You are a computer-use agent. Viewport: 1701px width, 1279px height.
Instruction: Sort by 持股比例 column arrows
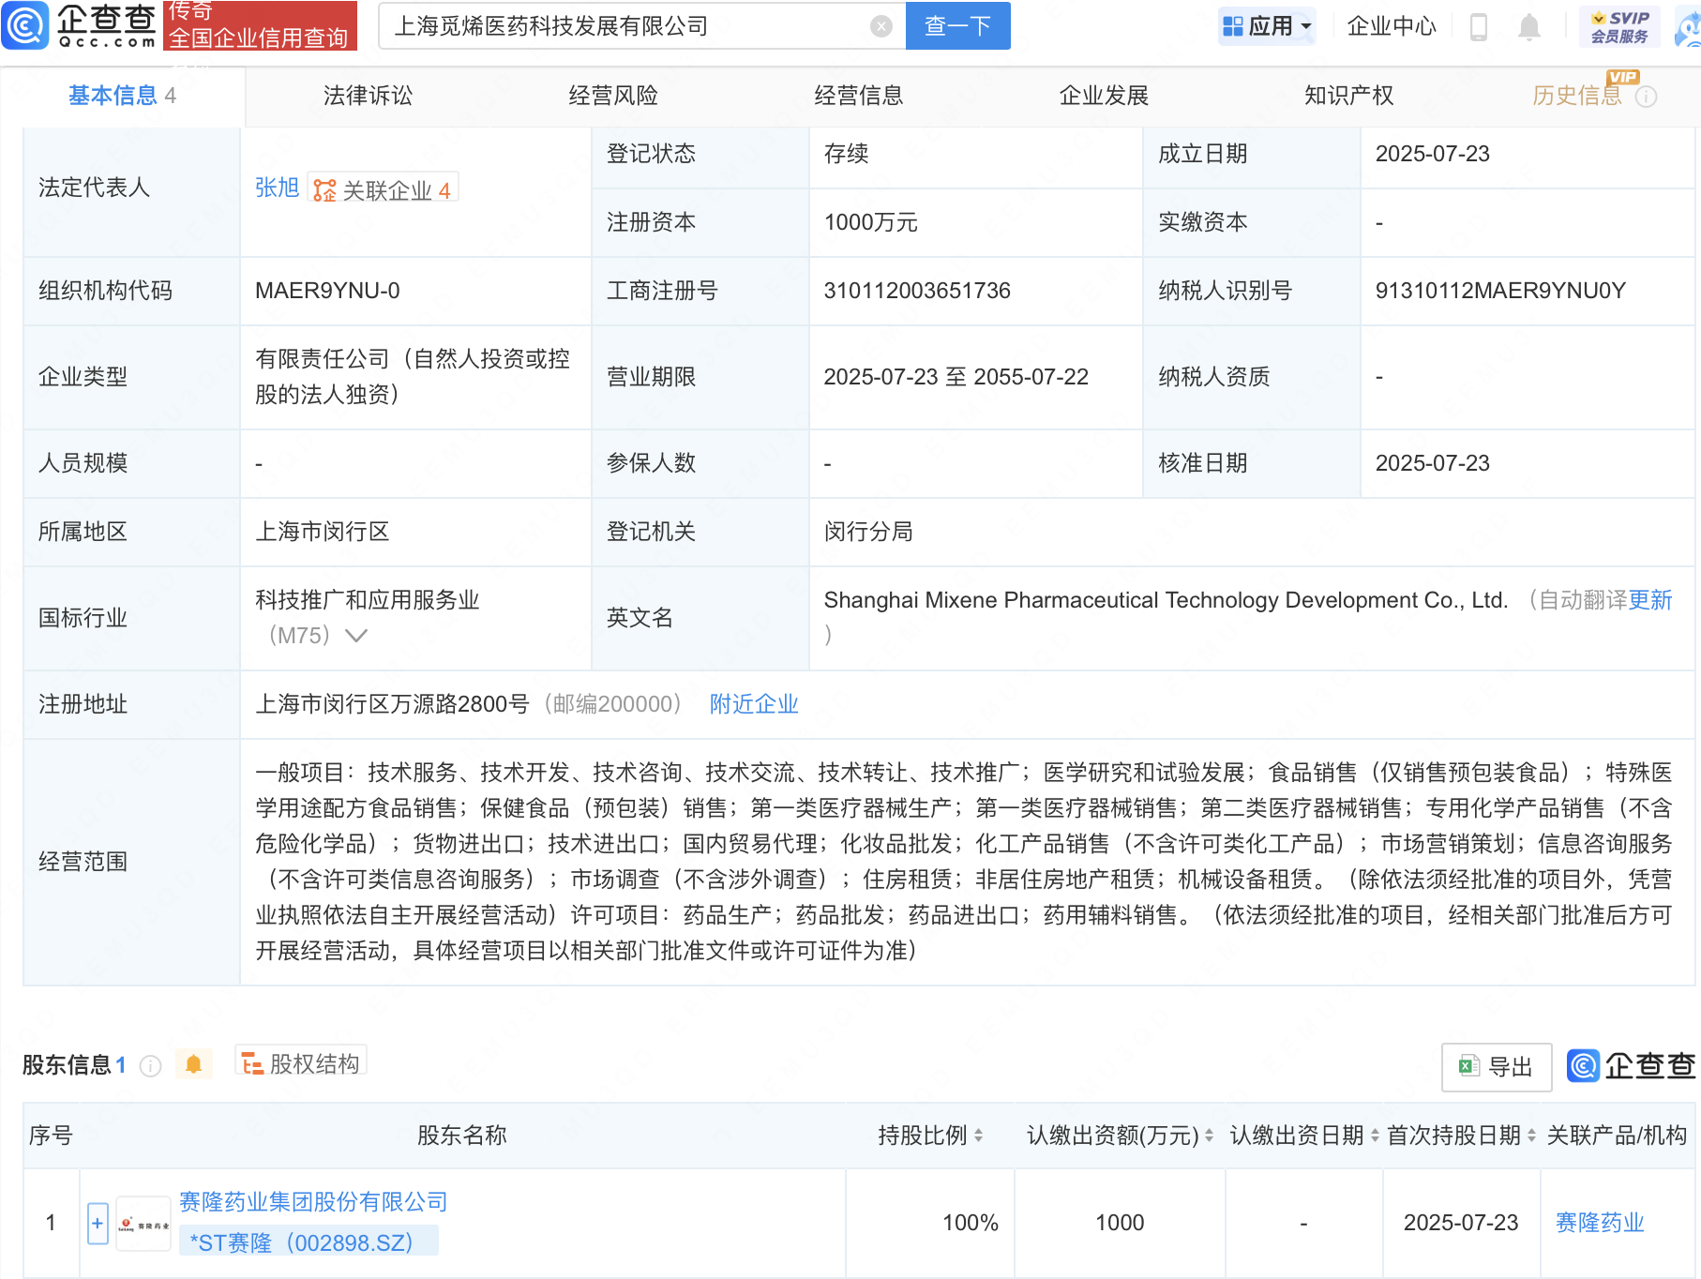coord(979,1136)
